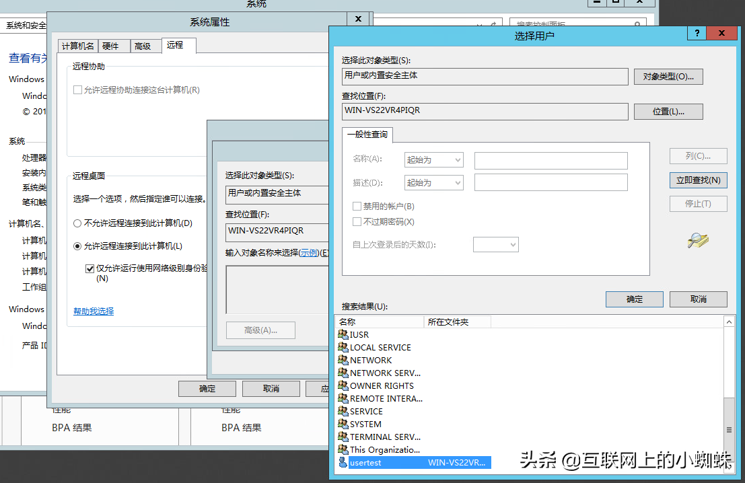Open the 帮助我选择 link
This screenshot has height=483, width=745.
94,311
